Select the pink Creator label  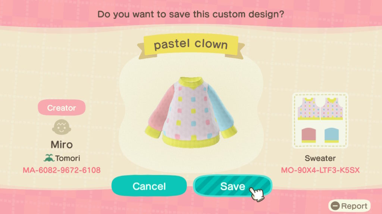coord(62,107)
